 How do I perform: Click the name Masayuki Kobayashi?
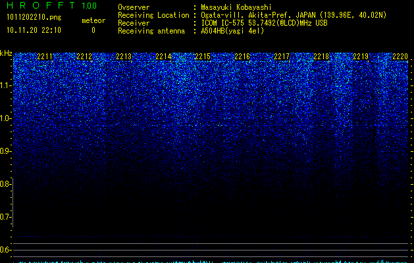point(236,7)
